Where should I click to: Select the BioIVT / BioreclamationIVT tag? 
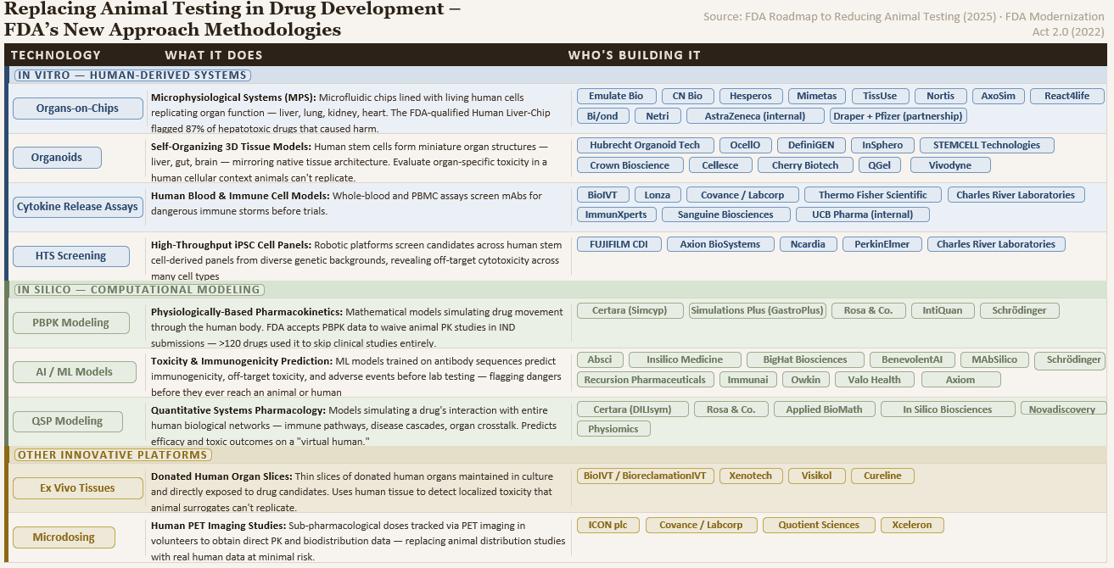[x=646, y=476]
